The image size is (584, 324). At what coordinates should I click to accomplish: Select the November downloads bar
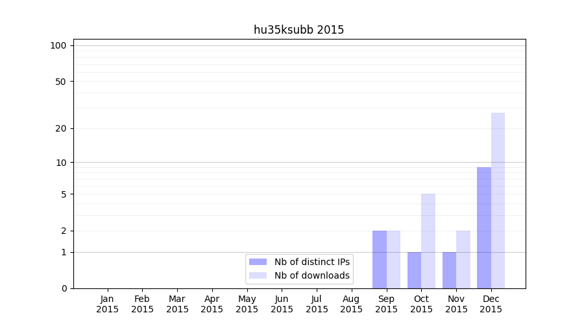click(x=463, y=259)
